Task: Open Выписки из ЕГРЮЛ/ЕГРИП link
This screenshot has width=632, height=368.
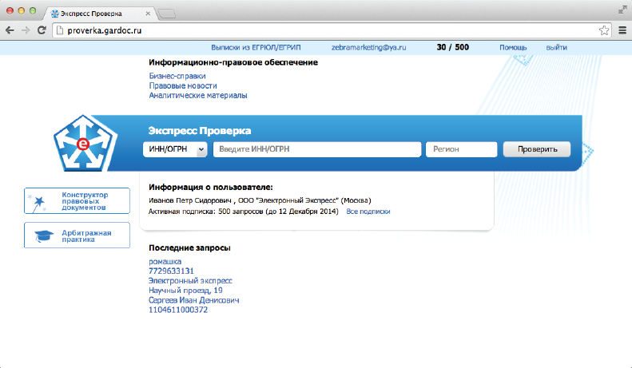Action: [x=256, y=48]
